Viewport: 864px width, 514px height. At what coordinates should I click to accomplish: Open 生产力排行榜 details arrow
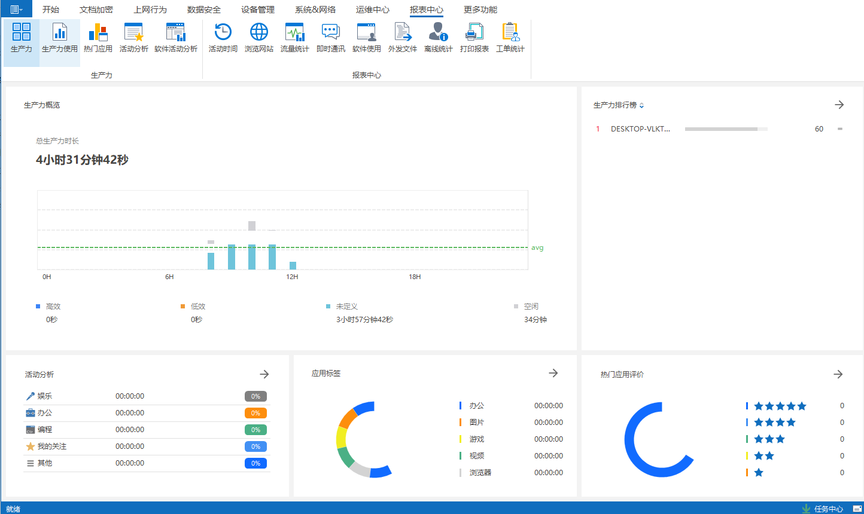839,105
